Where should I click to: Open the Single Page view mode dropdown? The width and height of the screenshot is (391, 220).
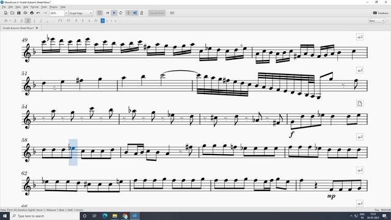click(81, 13)
